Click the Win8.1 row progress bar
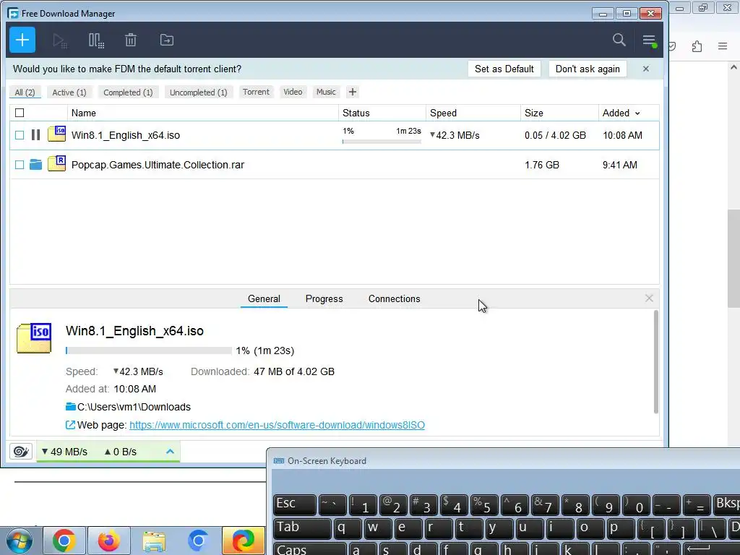 382,142
